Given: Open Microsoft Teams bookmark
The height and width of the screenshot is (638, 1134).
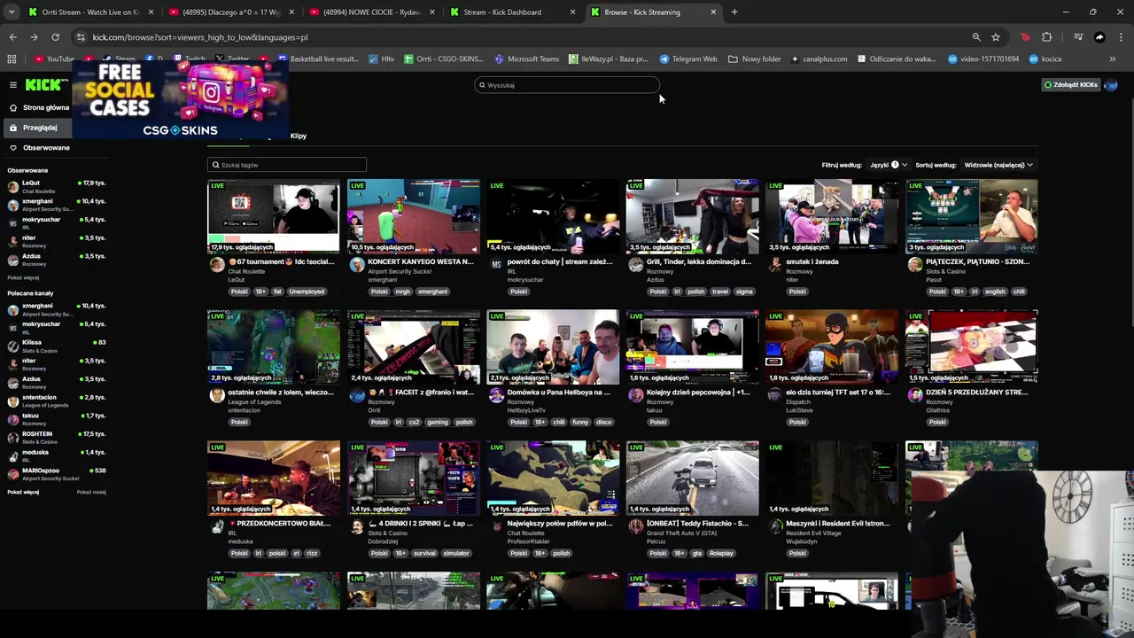Looking at the screenshot, I should tap(526, 59).
